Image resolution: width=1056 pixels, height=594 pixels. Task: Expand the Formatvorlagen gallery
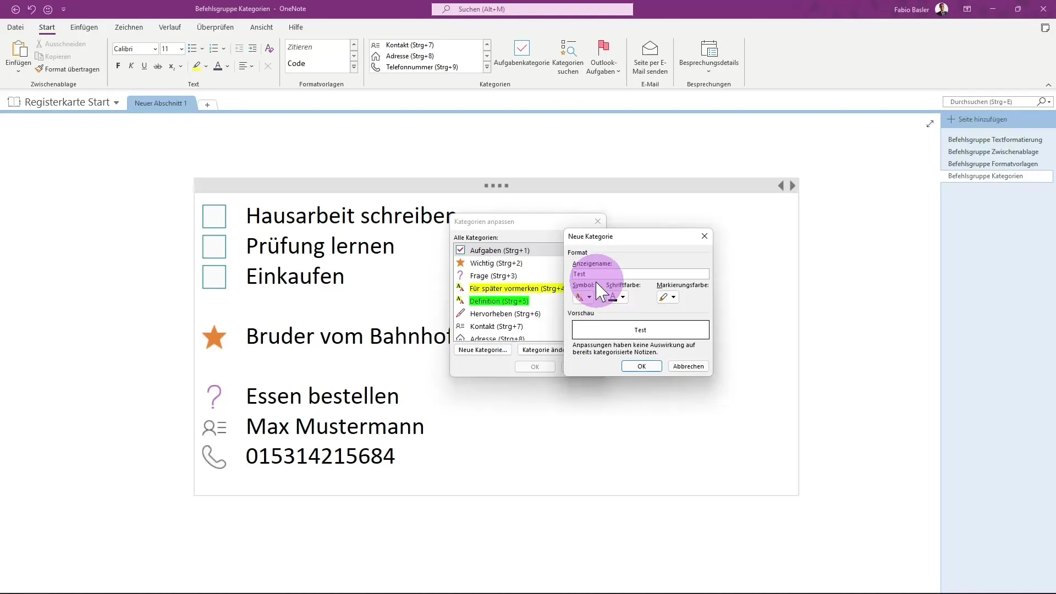click(x=354, y=67)
